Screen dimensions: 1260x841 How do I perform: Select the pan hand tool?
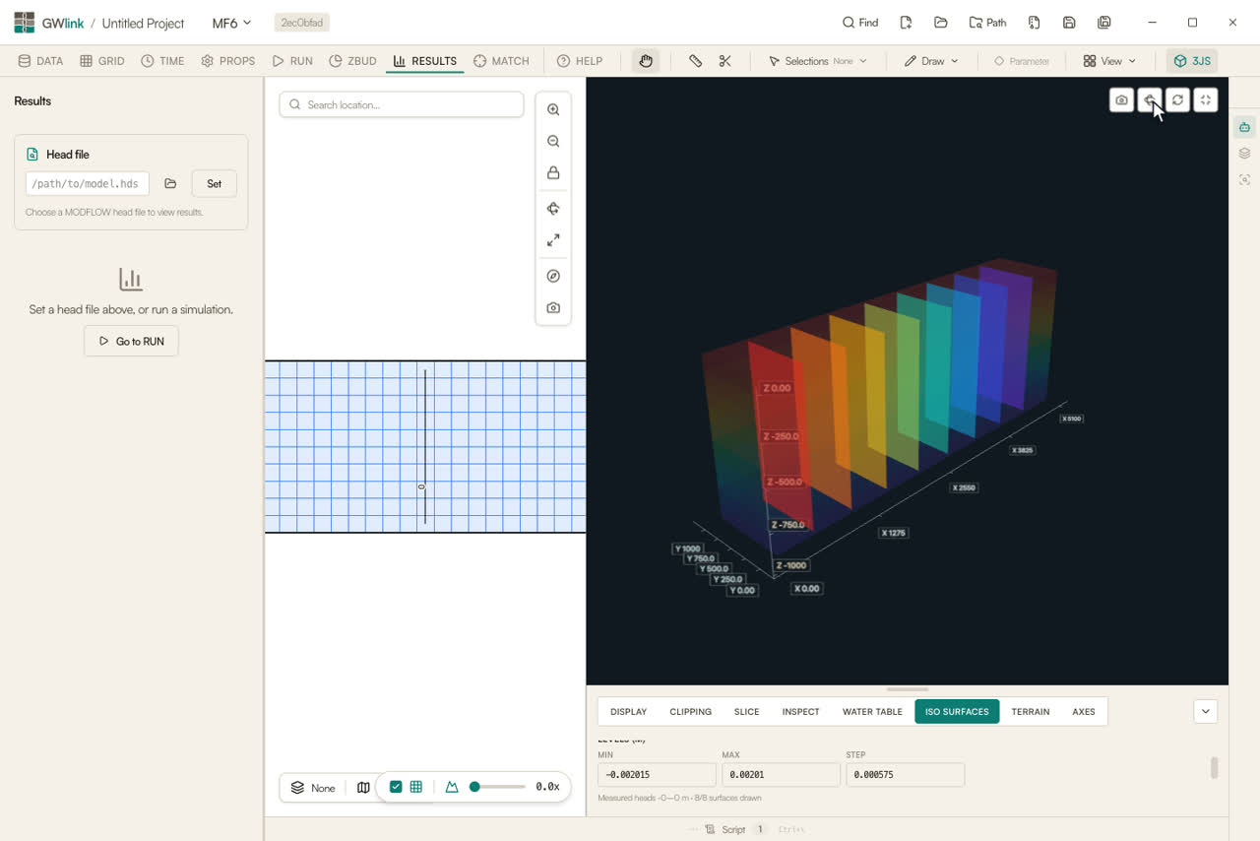point(646,61)
